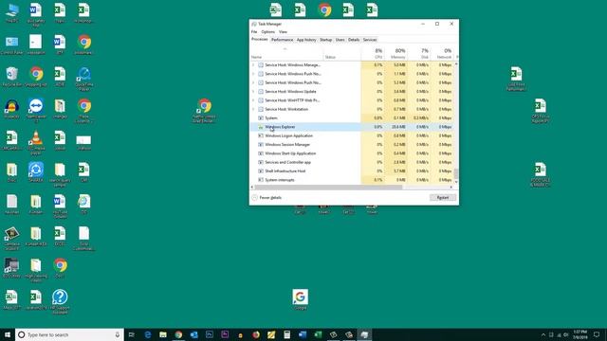Select the Audacity desktop icon
The image size is (607, 341).
pos(12,109)
